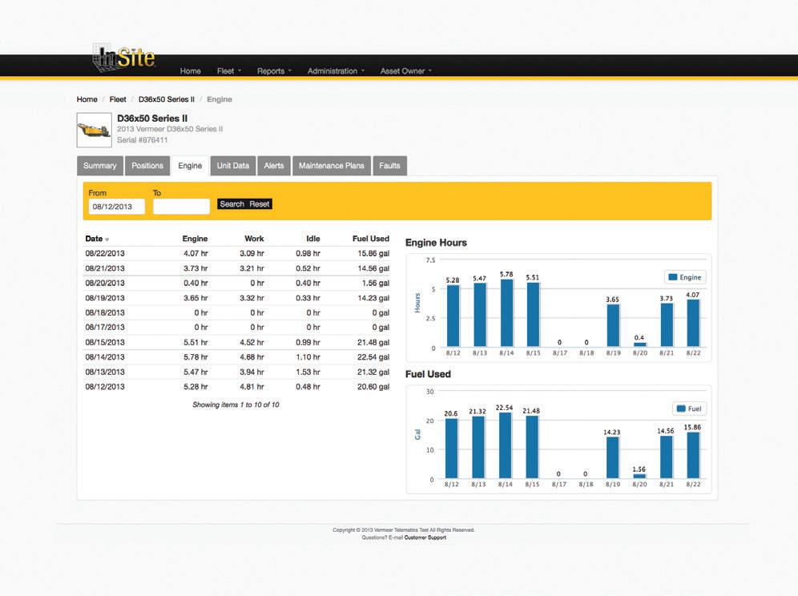The height and width of the screenshot is (596, 798).
Task: Switch to the Positions tab
Action: click(147, 165)
